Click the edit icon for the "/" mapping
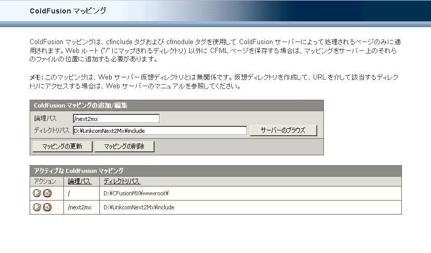Viewport: 431px width, 253px height. (37, 194)
